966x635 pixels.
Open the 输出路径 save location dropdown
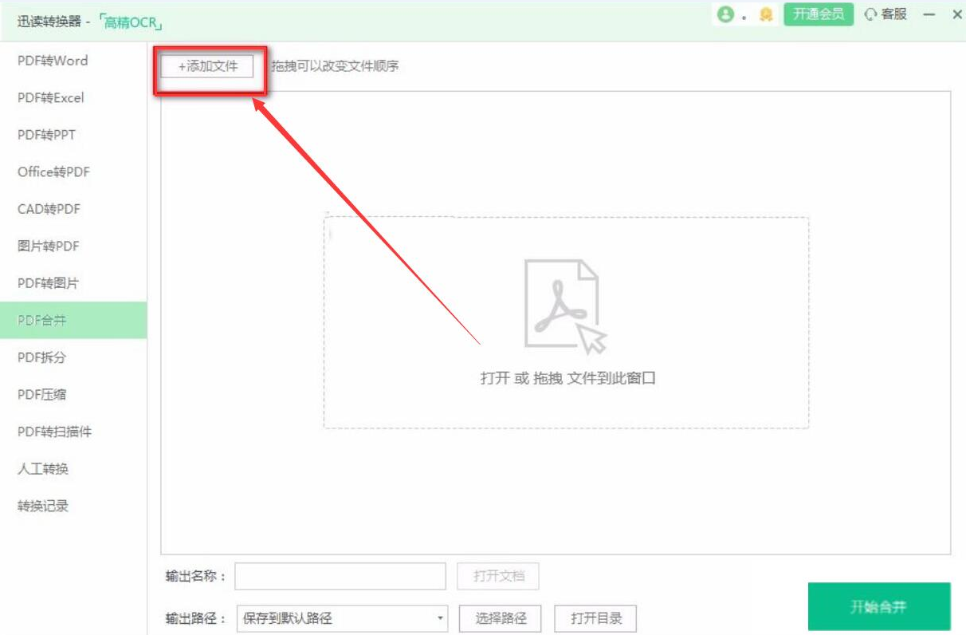click(x=343, y=618)
